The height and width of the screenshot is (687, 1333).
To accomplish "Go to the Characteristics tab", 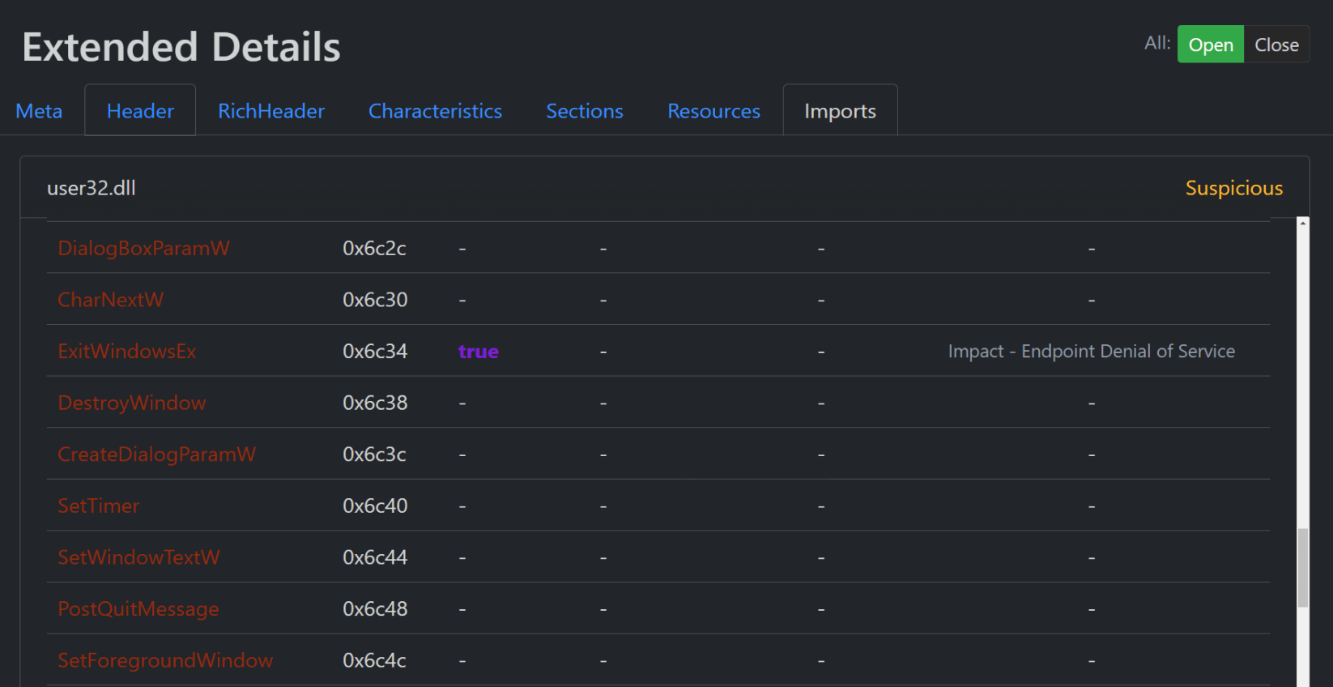I will [x=435, y=111].
